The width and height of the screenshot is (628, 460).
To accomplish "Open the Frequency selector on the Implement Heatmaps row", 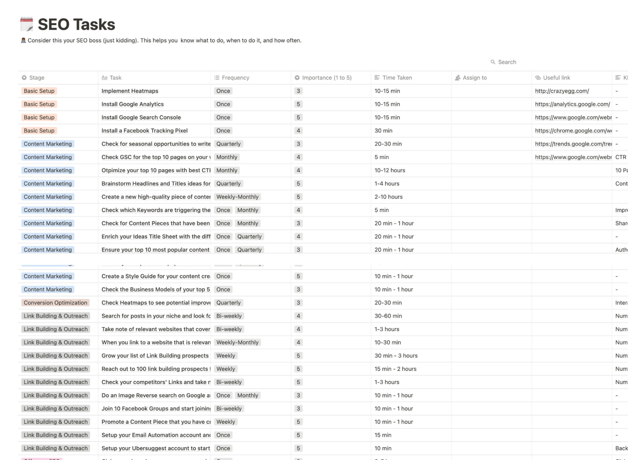I will tap(223, 91).
